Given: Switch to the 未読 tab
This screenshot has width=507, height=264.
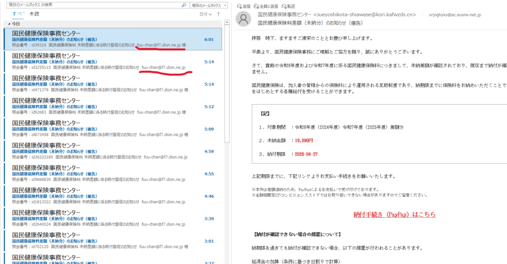Looking at the screenshot, I should (x=34, y=14).
